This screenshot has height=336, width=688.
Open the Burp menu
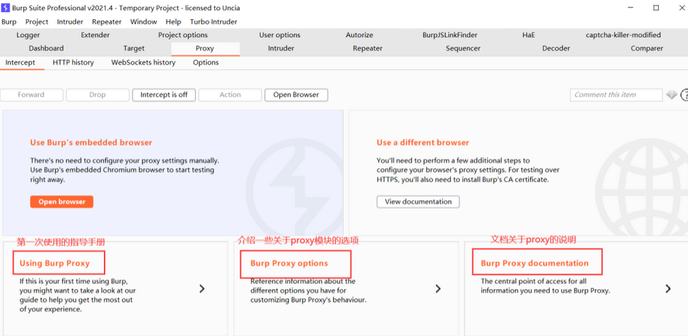click(x=9, y=22)
